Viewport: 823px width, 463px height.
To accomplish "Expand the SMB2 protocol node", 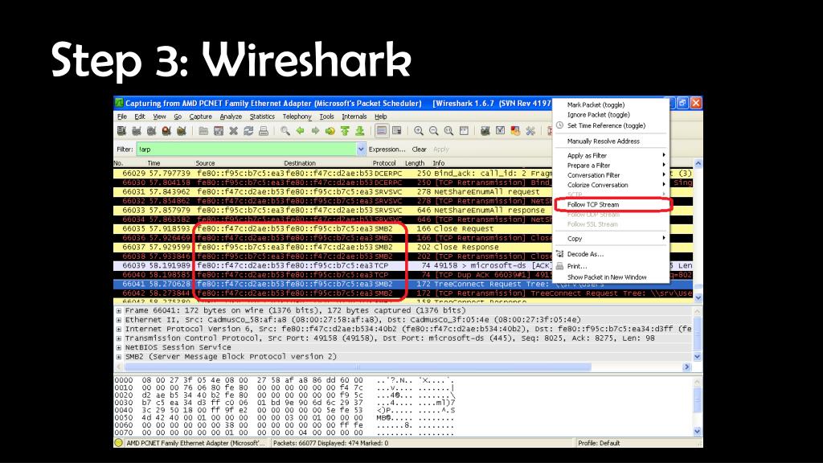I will tap(119, 357).
